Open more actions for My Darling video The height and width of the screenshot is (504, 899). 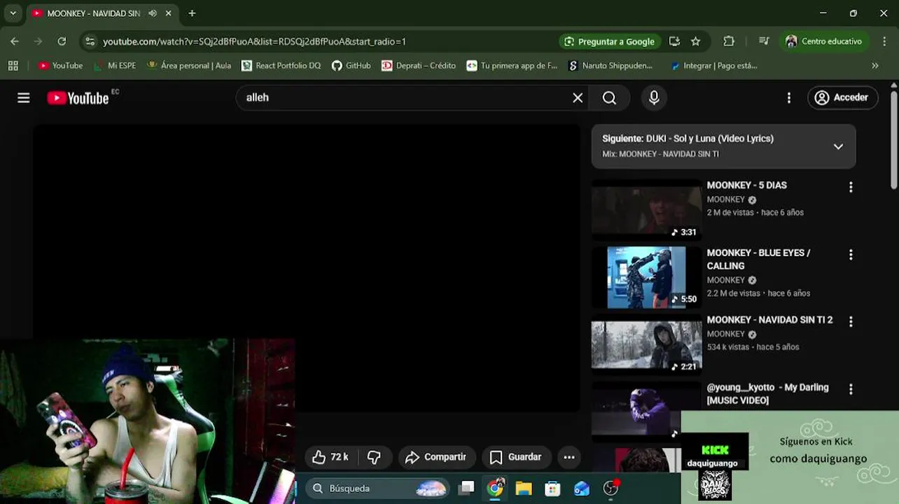coord(851,389)
